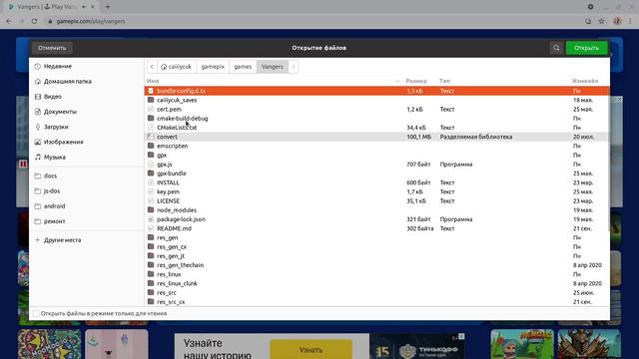The width and height of the screenshot is (639, 359).
Task: Open Недавние in the sidebar
Action: [x=58, y=66]
